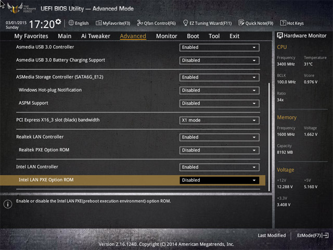Click the time settings gear icon
333x250 pixels.
click(x=58, y=22)
